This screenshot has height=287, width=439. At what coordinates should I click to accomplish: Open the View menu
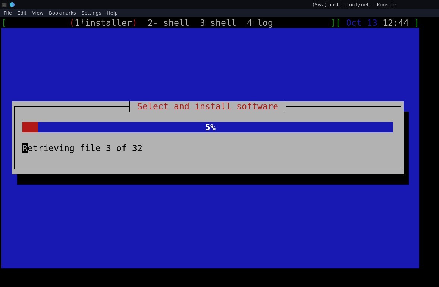pos(38,13)
